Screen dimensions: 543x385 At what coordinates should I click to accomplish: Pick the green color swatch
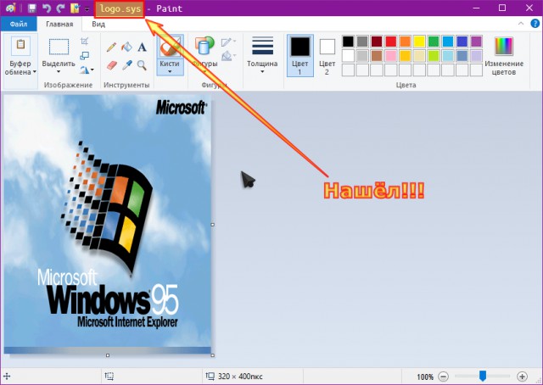coord(434,42)
